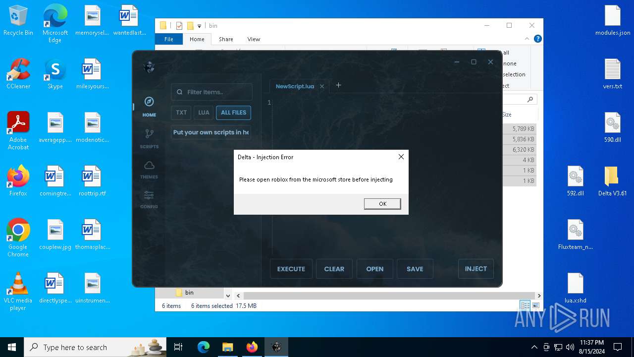Filter scripts by LUA files
Viewport: 634px width, 357px height.
click(204, 113)
